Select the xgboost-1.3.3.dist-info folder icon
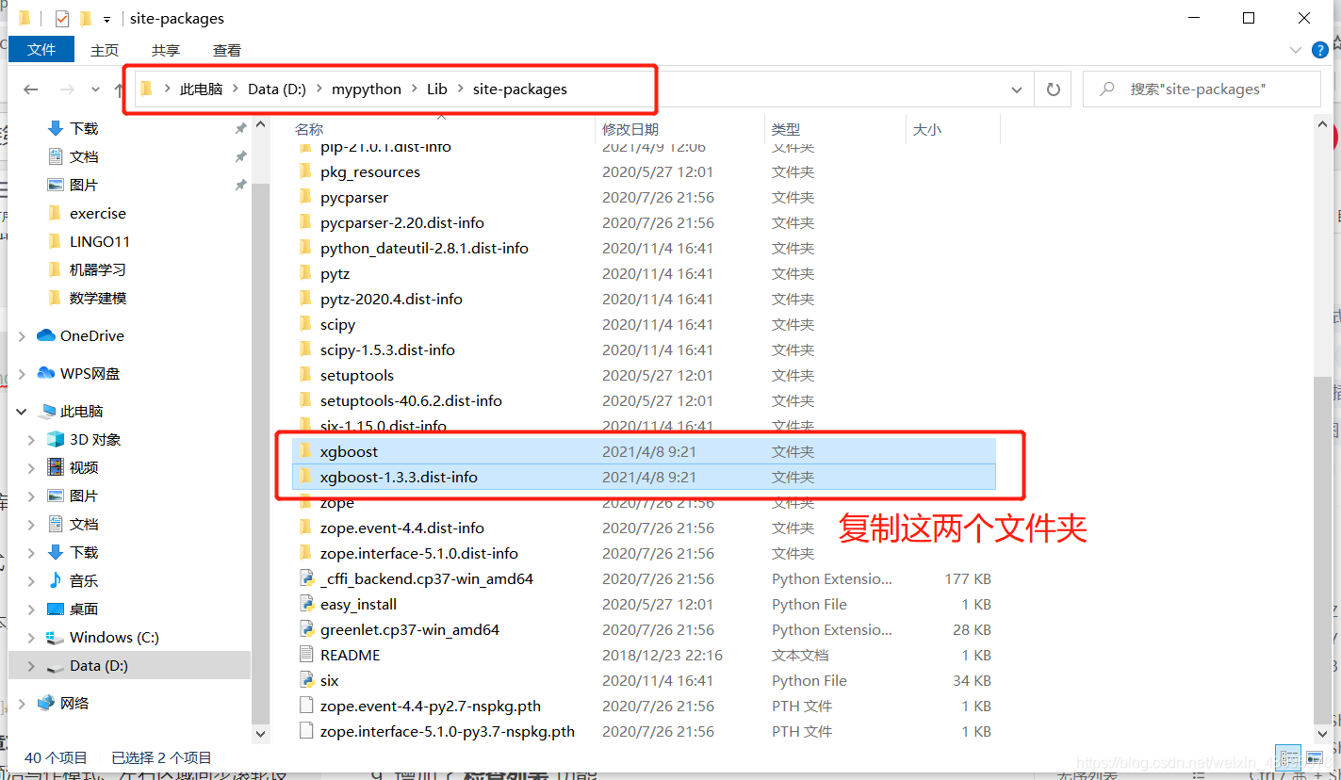The image size is (1341, 780). (x=305, y=477)
